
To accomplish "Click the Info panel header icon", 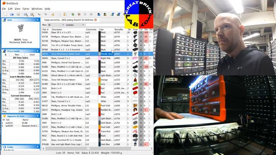I will (x=4, y=20).
